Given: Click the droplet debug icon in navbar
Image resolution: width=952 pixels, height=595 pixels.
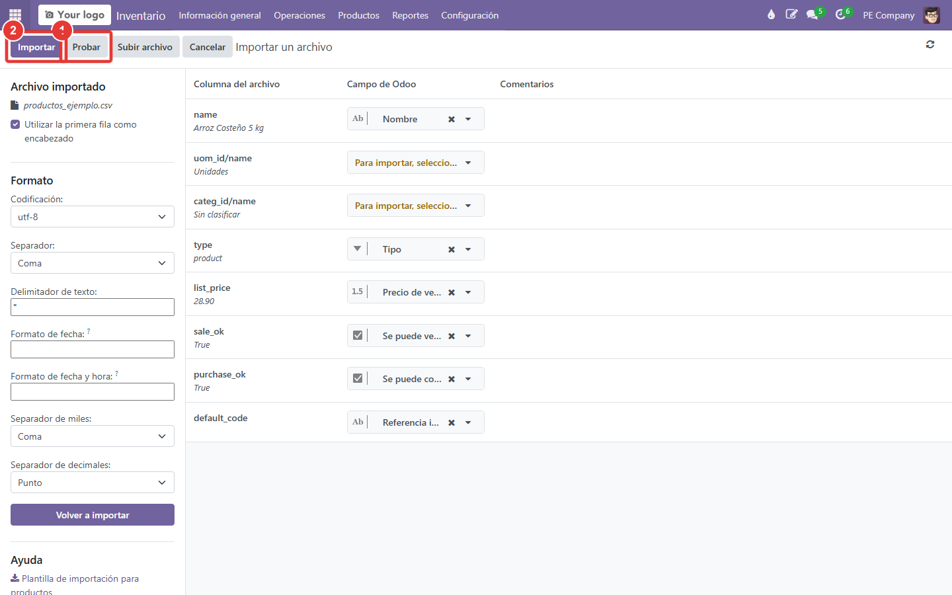Looking at the screenshot, I should [x=771, y=15].
